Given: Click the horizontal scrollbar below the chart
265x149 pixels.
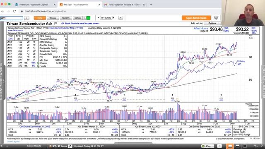Looking at the screenshot, I should 133,143.
